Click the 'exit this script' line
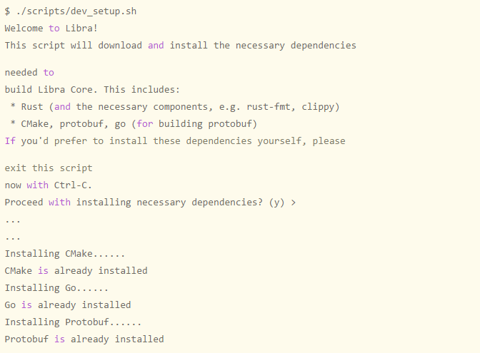 pos(49,168)
